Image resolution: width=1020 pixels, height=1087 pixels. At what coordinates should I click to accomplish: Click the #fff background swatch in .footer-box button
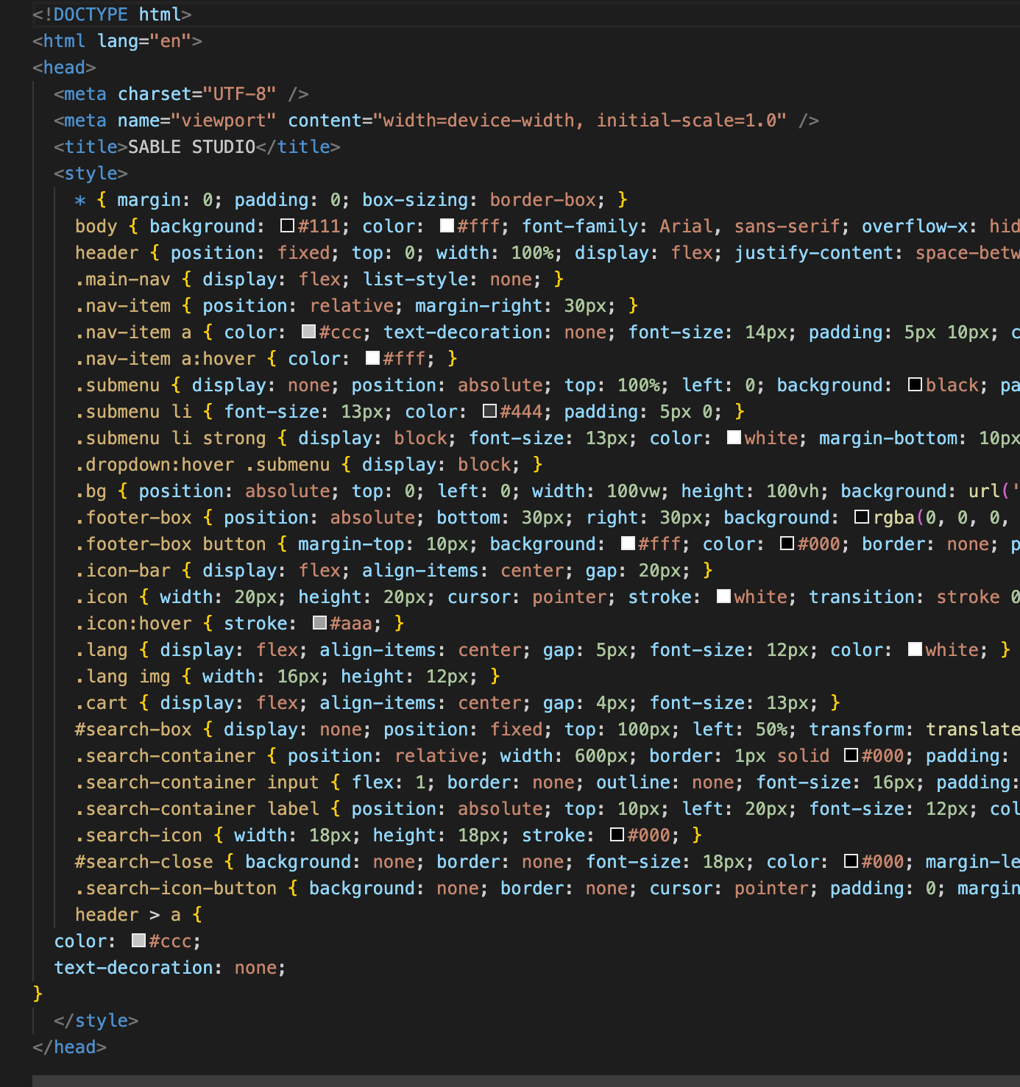tap(628, 543)
